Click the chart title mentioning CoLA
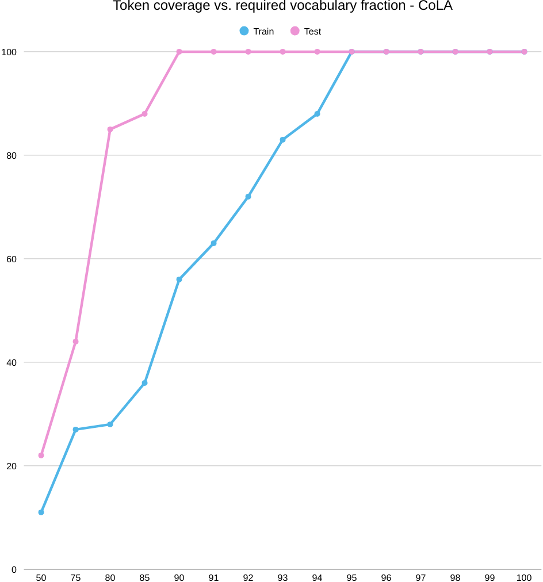 [282, 6]
